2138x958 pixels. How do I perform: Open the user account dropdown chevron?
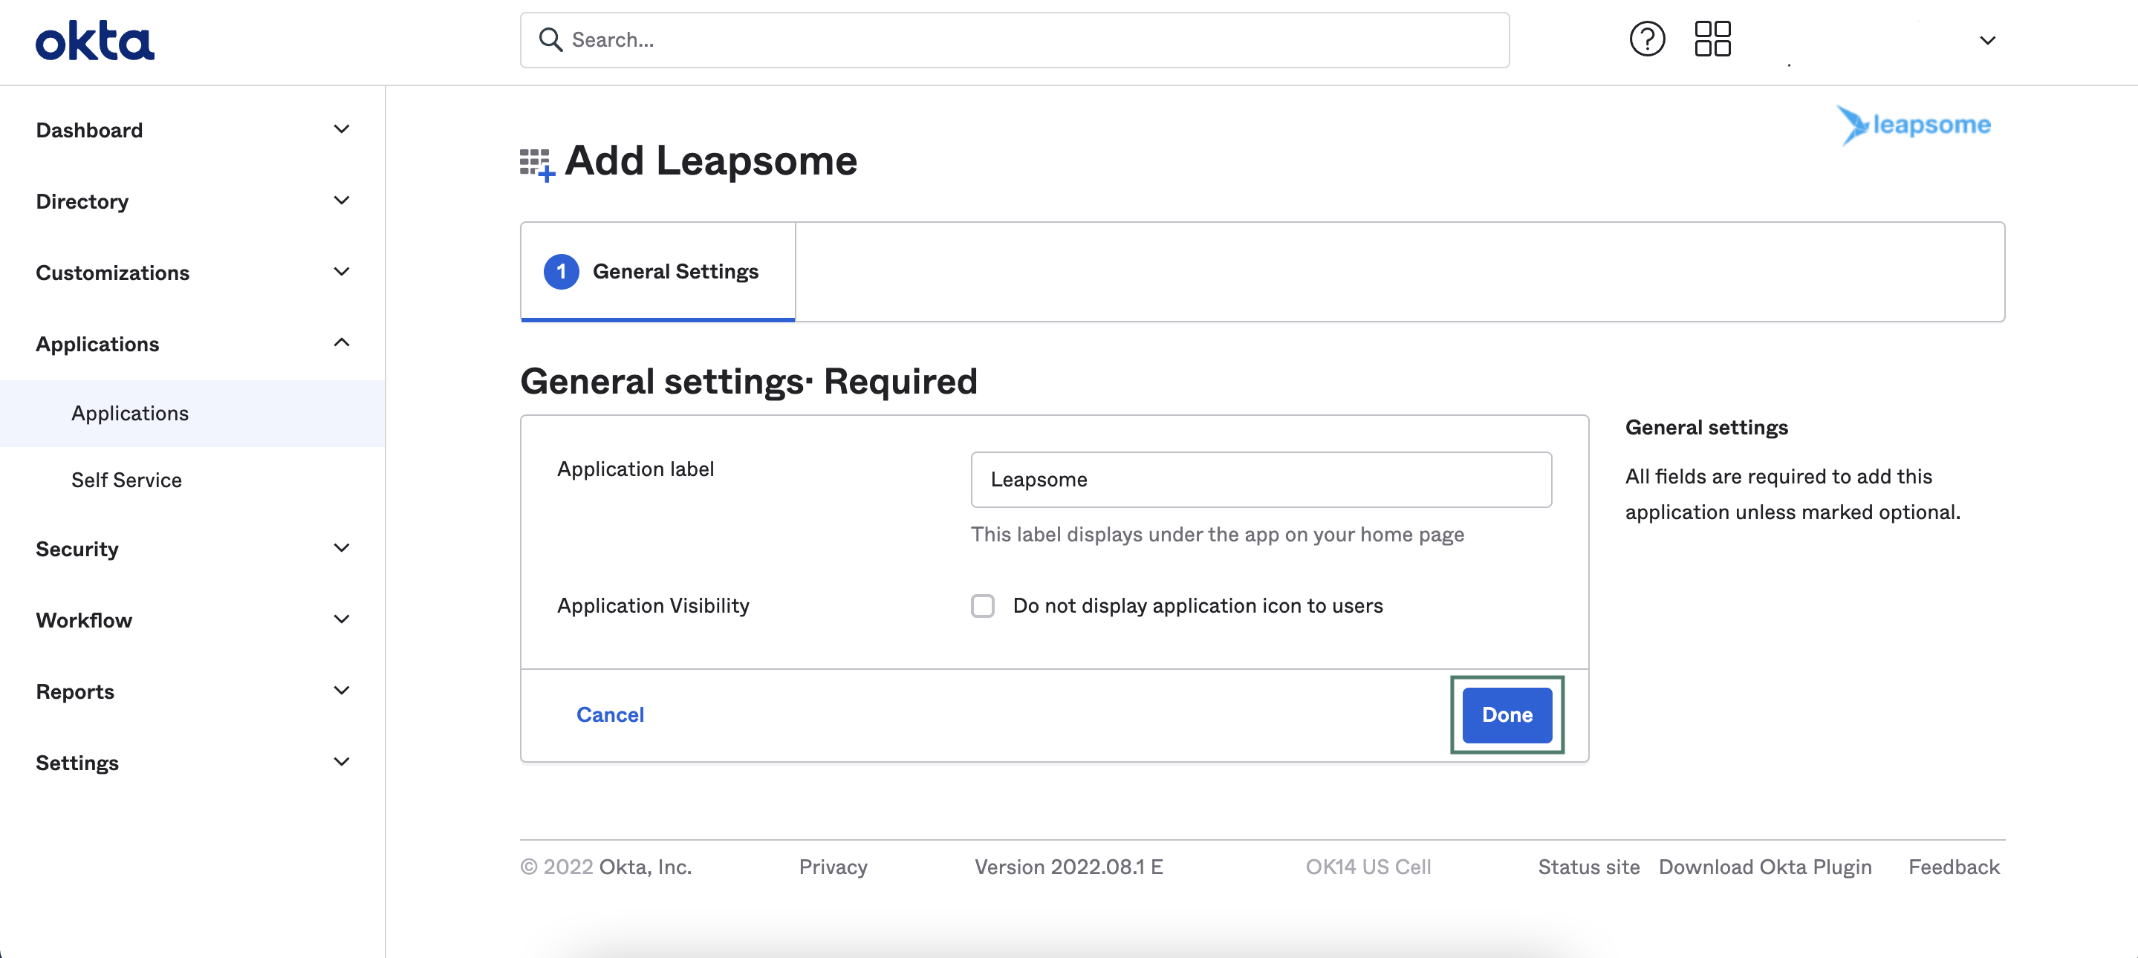click(x=1987, y=41)
